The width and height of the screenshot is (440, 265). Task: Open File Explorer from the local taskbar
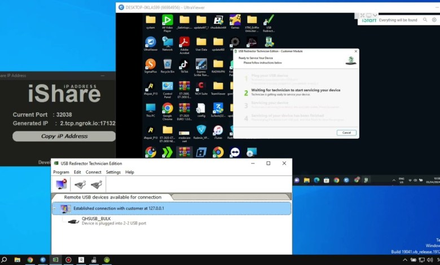17,260
